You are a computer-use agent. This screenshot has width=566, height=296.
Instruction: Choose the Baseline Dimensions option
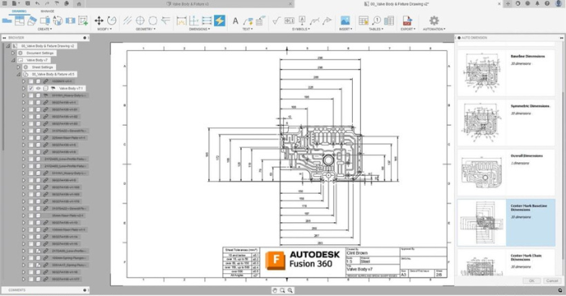click(506, 73)
